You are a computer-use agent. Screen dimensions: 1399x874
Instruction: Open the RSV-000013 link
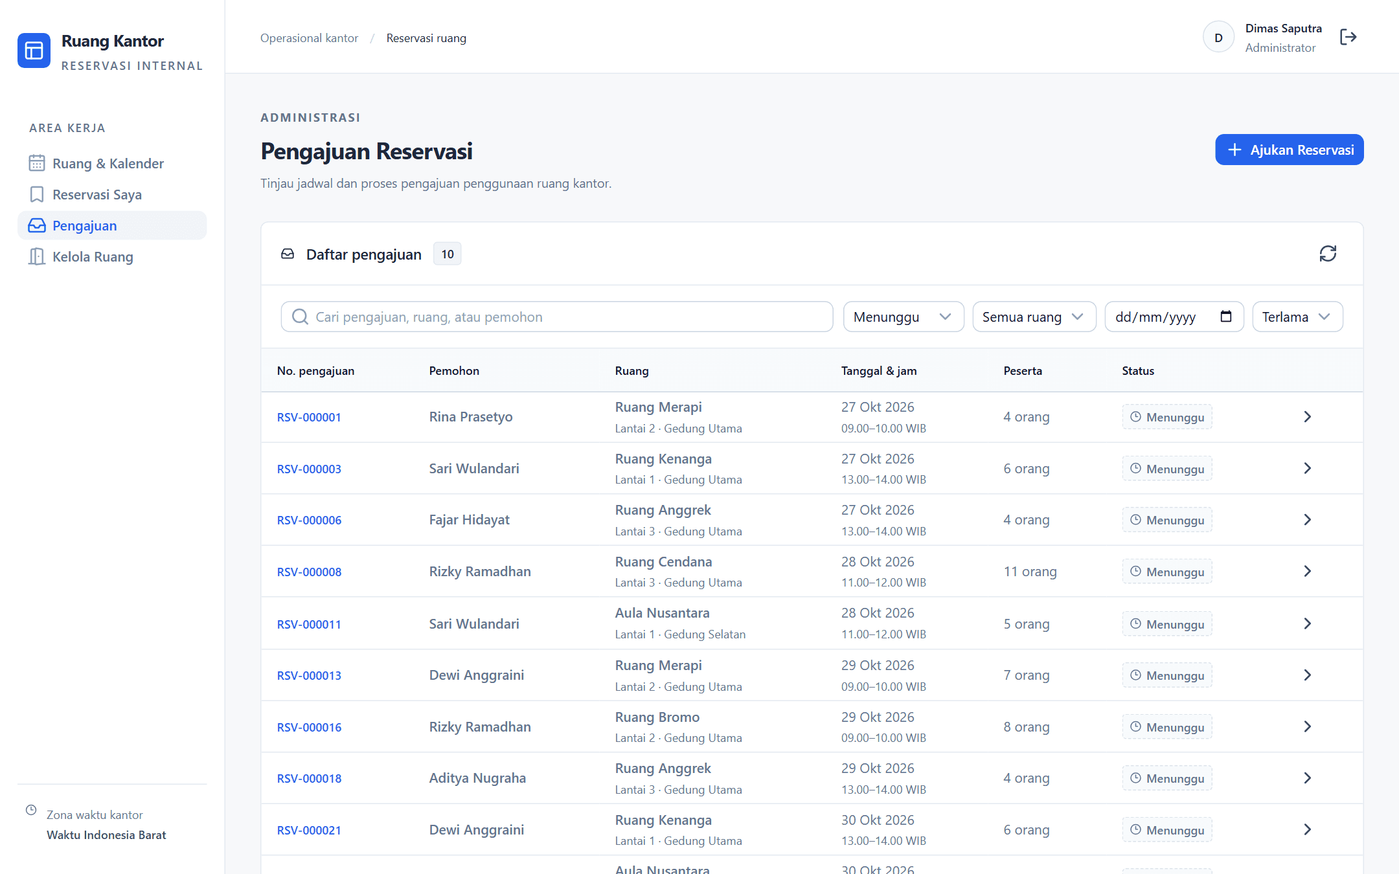[x=309, y=676]
